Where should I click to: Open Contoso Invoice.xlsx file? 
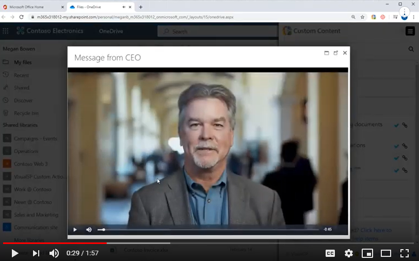[146, 250]
